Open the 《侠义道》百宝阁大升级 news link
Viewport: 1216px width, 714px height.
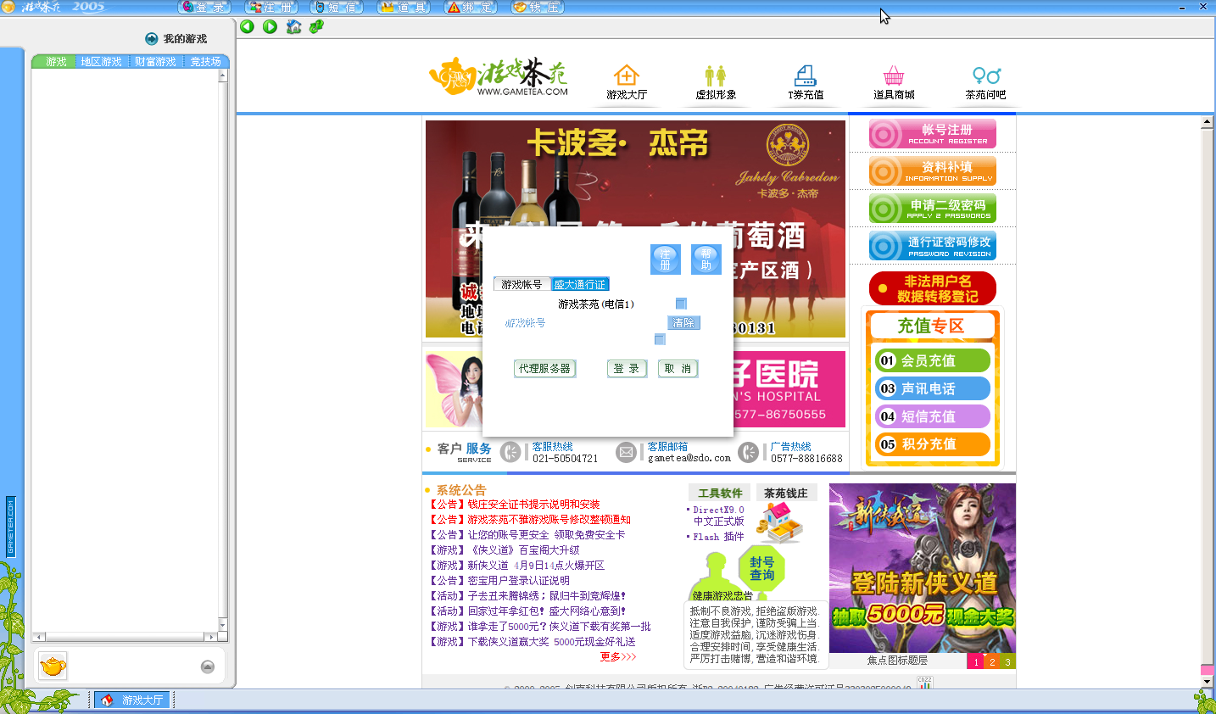(523, 550)
